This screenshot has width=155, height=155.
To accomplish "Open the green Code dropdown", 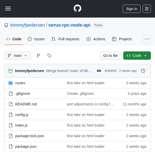I will 137,56.
